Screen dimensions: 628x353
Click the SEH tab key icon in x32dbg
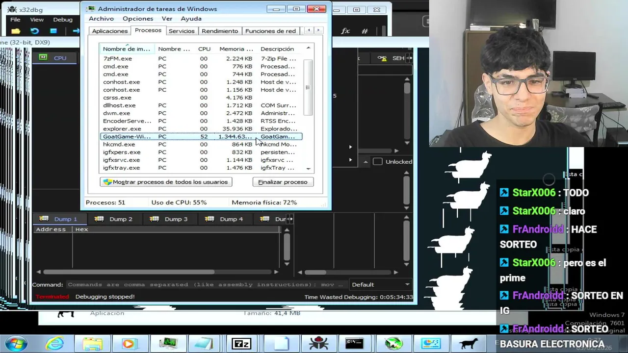point(382,58)
